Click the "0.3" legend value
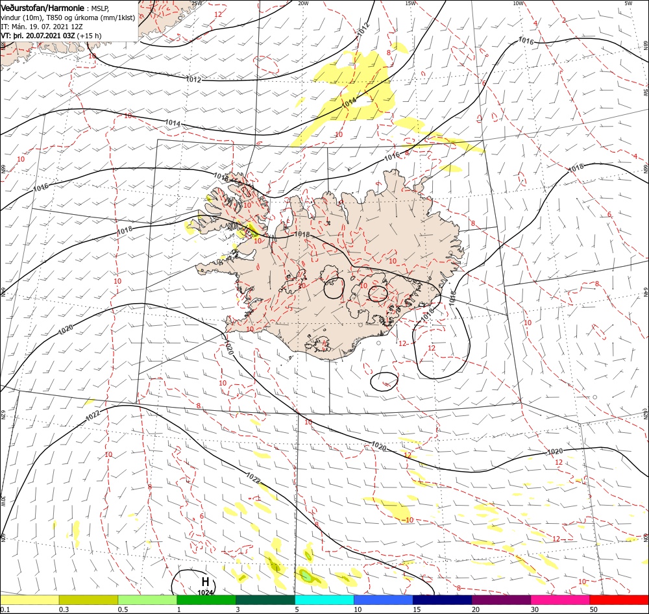Screen dimensions: 649x614 point(64,609)
